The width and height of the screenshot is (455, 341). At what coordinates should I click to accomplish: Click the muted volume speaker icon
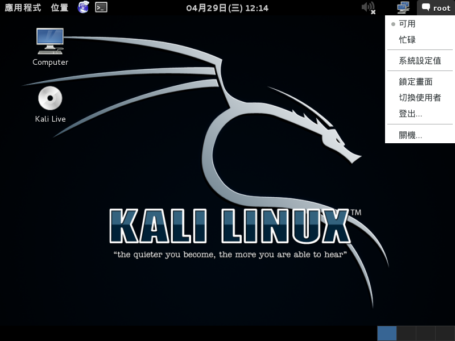368,7
